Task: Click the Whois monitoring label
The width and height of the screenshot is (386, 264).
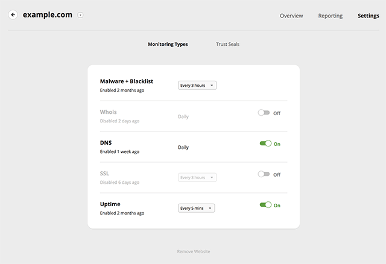Action: (109, 112)
